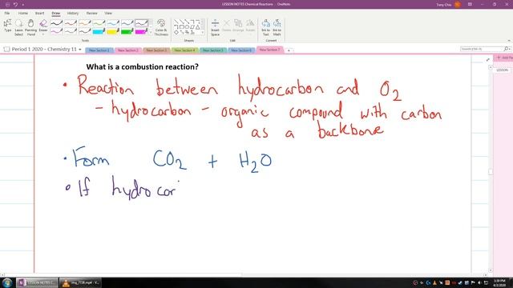The height and width of the screenshot is (288, 513).
Task: Choose the yellow highlighter
Action: 113,31
